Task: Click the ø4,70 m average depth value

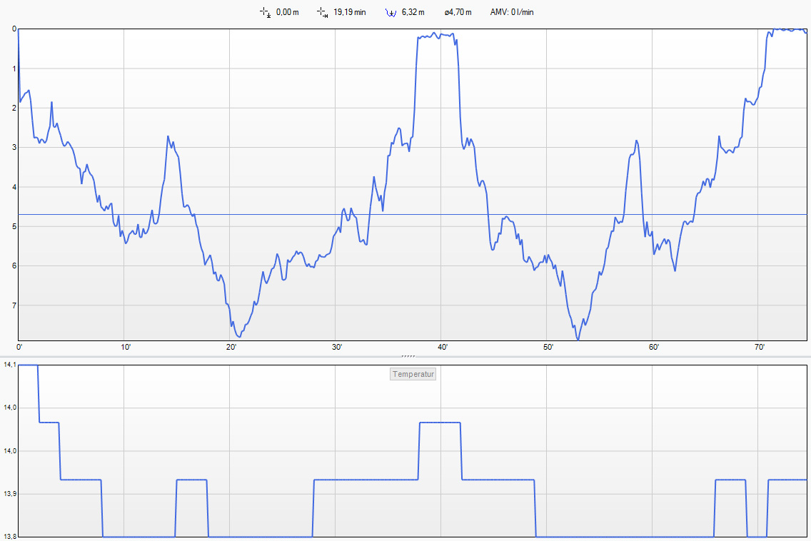Action: [458, 12]
